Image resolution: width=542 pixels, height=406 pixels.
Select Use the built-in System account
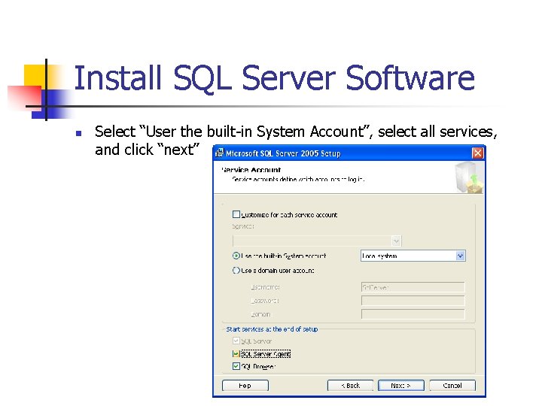(236, 256)
